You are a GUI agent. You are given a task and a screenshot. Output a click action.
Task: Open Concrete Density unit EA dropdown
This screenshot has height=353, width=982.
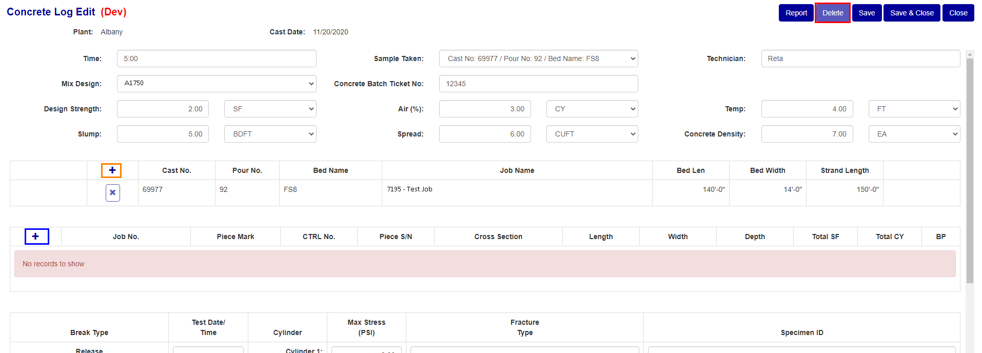click(x=914, y=134)
